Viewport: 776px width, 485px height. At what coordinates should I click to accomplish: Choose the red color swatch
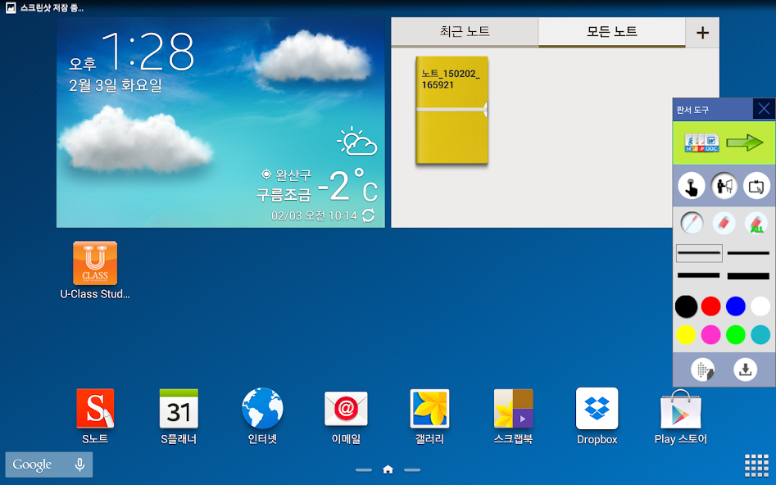click(x=710, y=306)
